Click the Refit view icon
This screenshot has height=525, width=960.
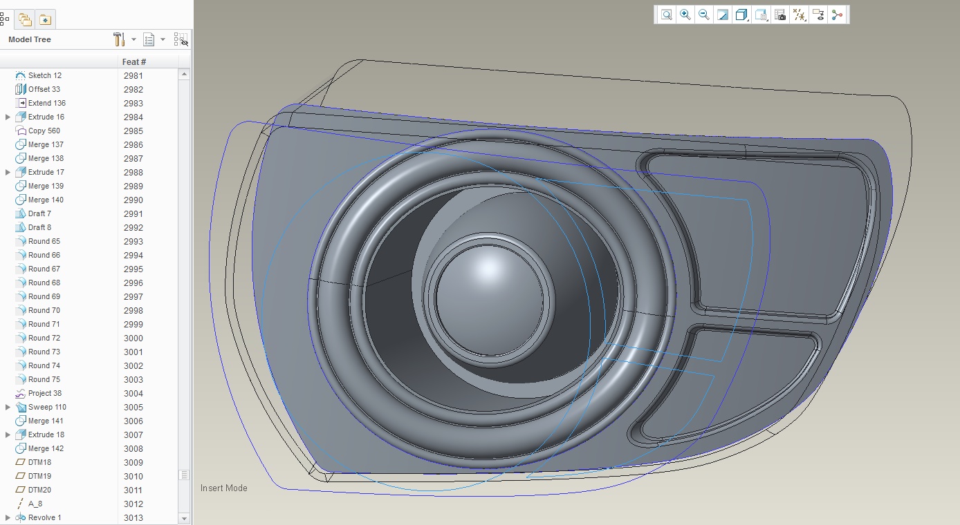pos(666,15)
